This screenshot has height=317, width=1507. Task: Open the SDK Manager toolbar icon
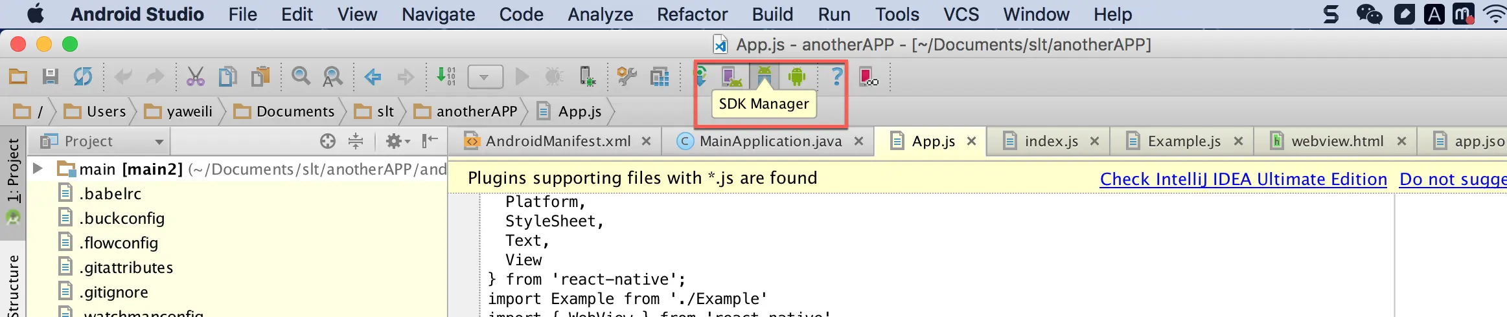tap(765, 77)
